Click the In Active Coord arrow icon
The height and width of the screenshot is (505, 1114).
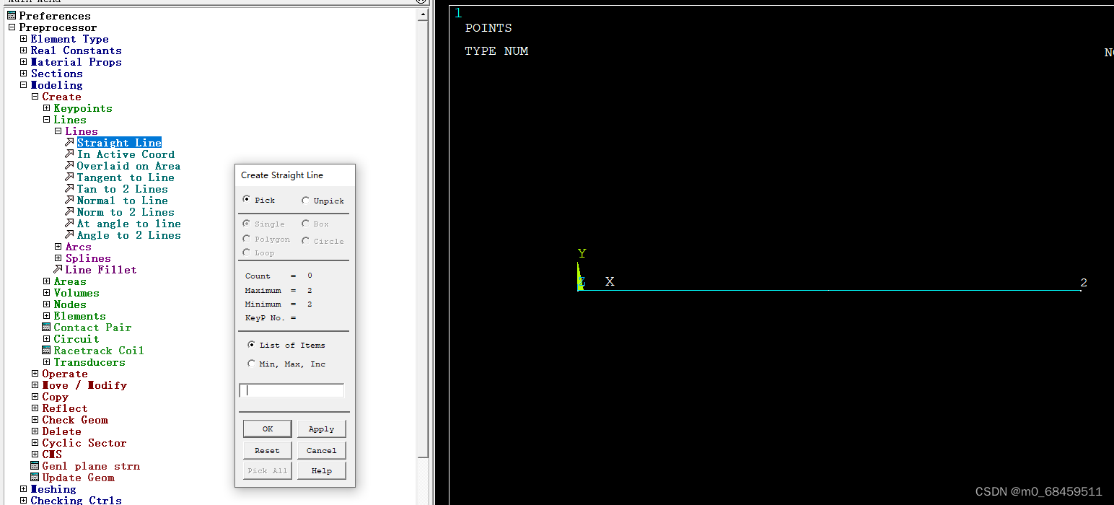click(x=69, y=154)
